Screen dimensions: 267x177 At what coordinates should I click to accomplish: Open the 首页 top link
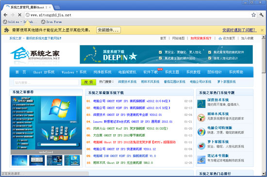coord(163,38)
